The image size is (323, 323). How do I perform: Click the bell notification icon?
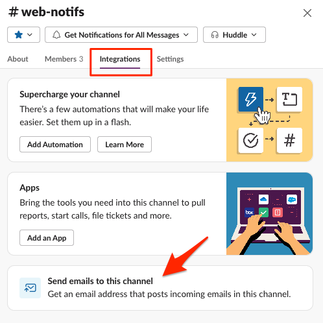(x=56, y=35)
